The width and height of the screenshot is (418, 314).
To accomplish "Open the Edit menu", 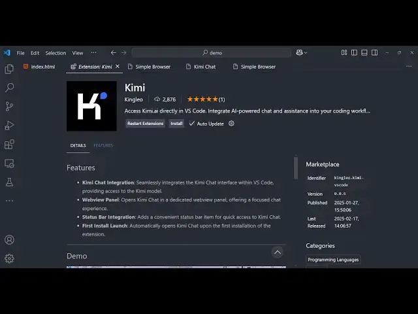I will 35,53.
